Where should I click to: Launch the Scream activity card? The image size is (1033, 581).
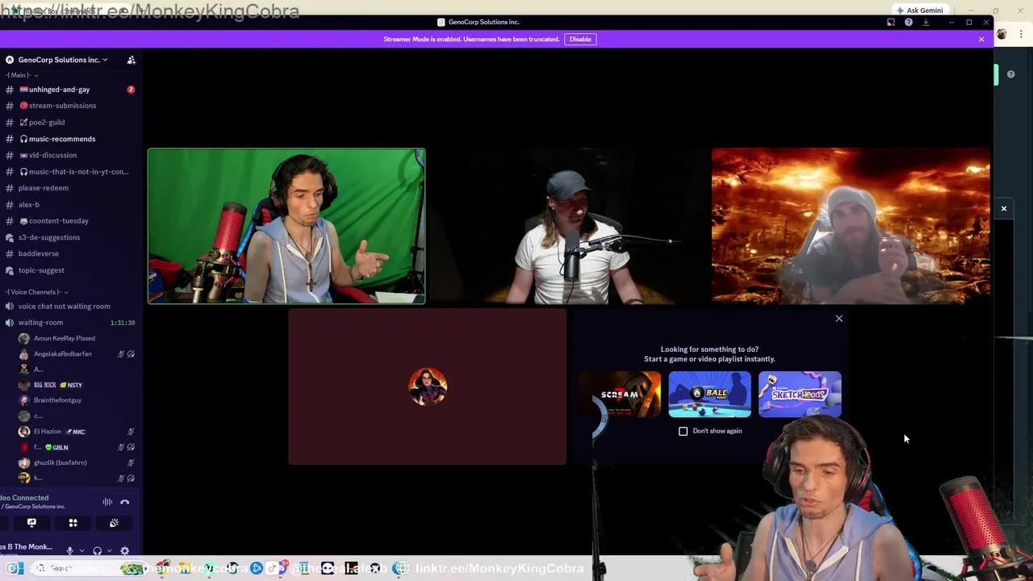pyautogui.click(x=619, y=395)
